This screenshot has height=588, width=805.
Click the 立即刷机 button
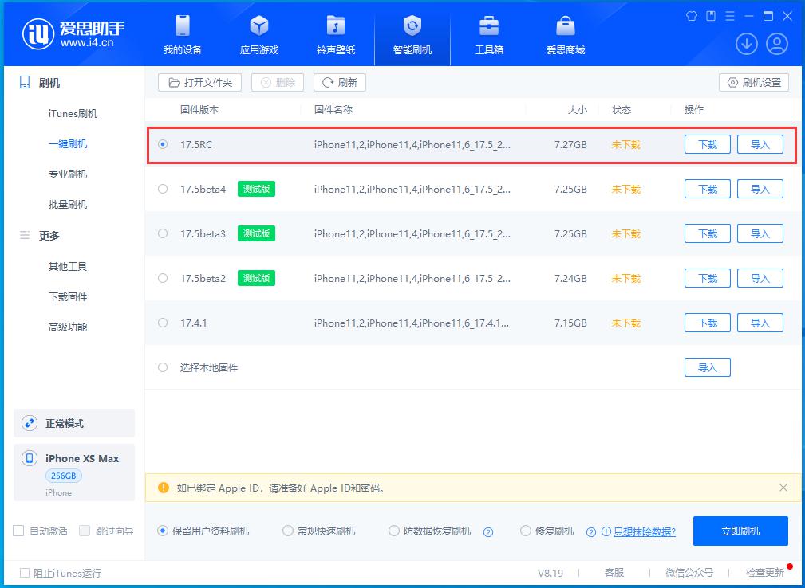(x=740, y=530)
